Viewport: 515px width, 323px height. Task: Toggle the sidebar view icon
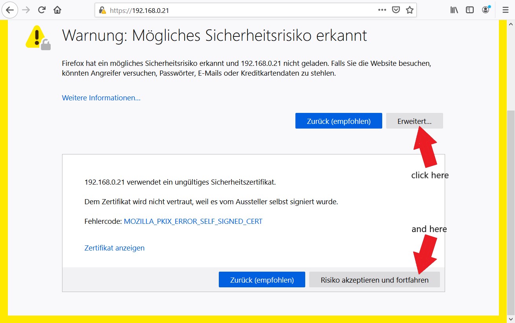coord(470,10)
